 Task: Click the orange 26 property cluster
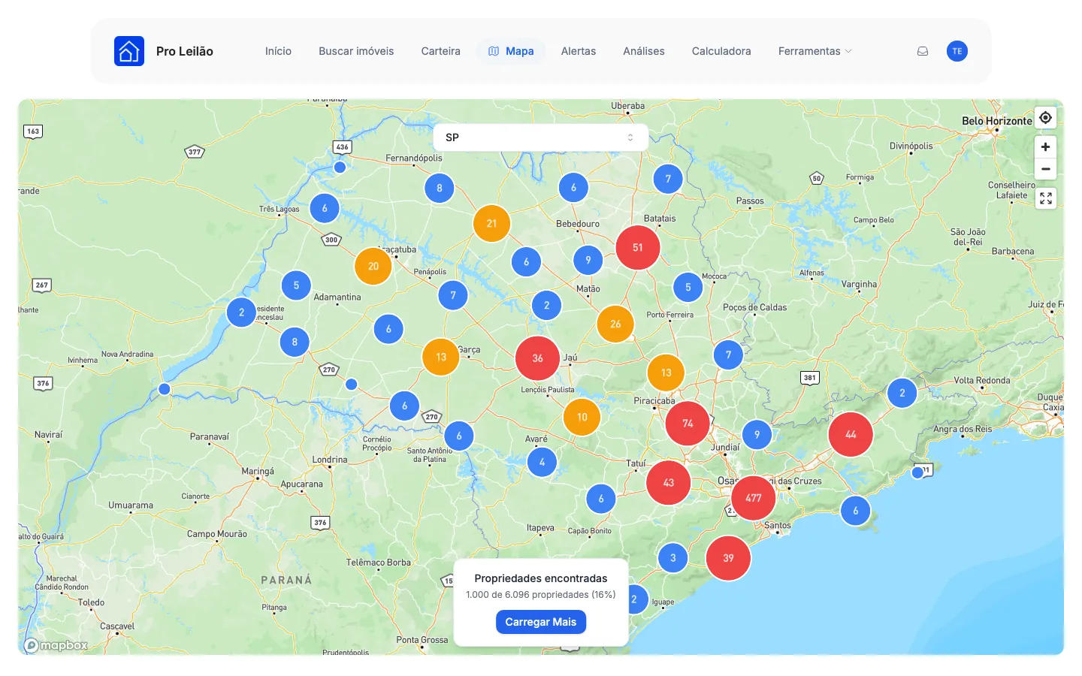[615, 324]
